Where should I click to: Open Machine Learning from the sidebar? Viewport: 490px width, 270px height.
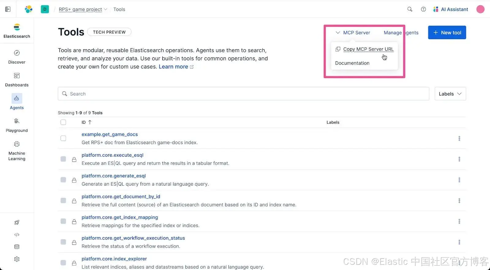[x=17, y=151]
